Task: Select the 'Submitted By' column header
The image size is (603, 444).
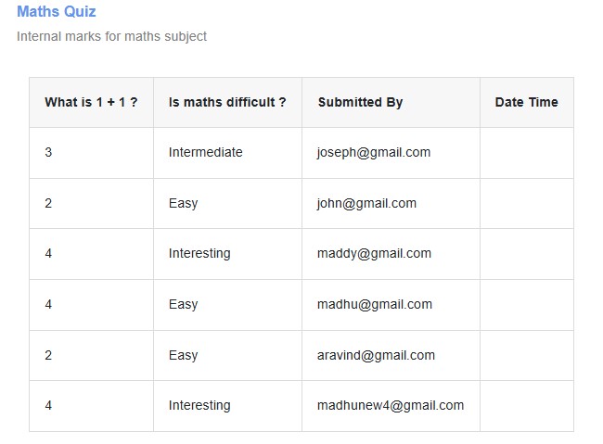Action: point(360,102)
